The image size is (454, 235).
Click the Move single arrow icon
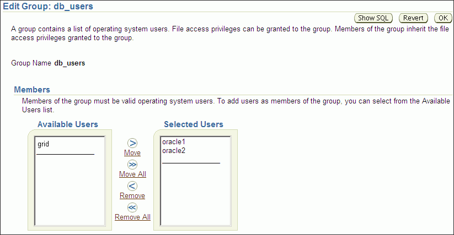132,143
